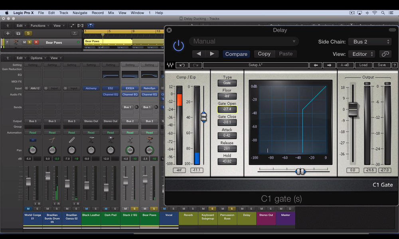Screen dimensions: 399x239
Task: Click the C1 Gate output gain fader
Action: tap(353, 109)
